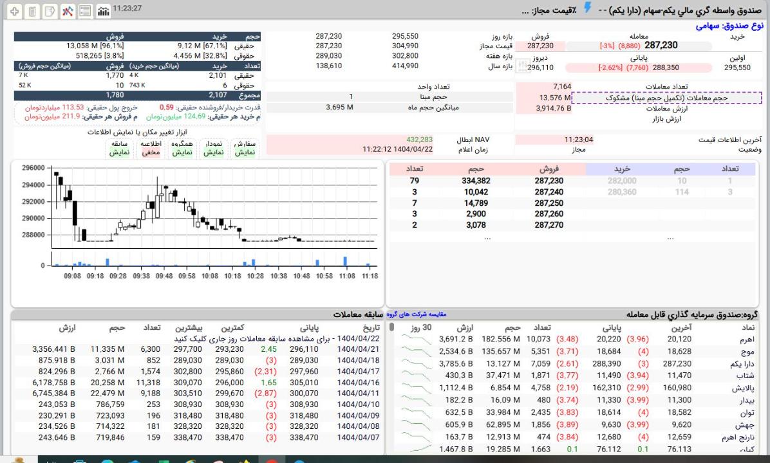Click the note with arrow icon
The width and height of the screenshot is (770, 463).
click(x=50, y=12)
